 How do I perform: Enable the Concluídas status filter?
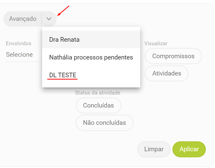pyautogui.click(x=98, y=105)
